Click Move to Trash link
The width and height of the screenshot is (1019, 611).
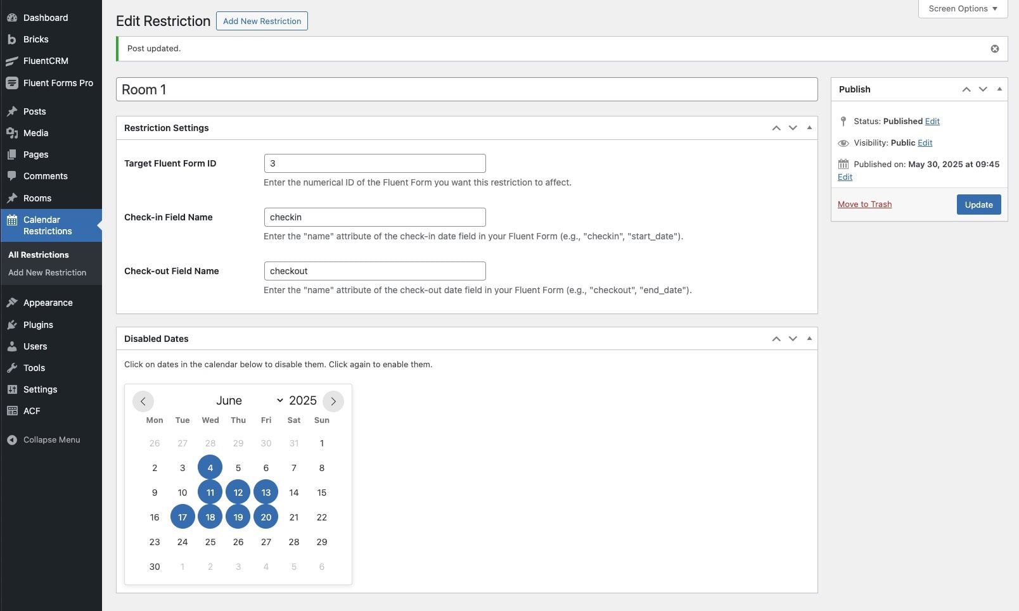point(864,204)
